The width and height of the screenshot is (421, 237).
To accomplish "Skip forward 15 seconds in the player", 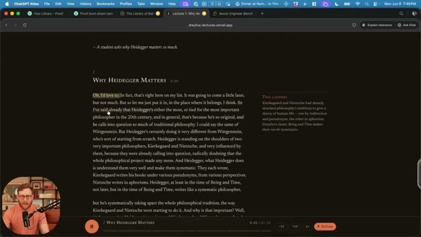I will tap(295, 226).
